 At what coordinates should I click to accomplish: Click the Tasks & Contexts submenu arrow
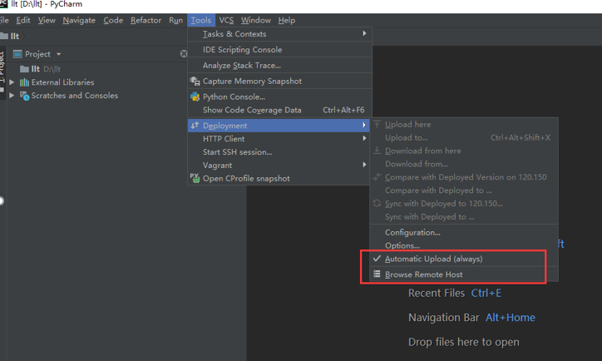point(364,33)
